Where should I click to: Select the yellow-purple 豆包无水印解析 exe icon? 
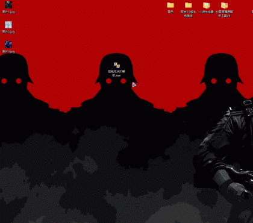(117, 65)
